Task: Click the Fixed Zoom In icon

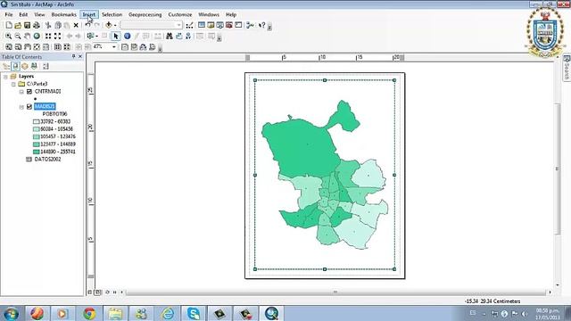Action: [48, 36]
